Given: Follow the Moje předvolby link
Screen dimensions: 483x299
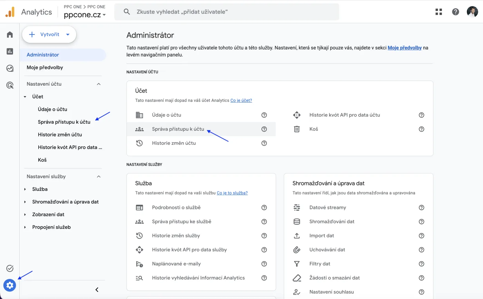Looking at the screenshot, I should click(405, 48).
